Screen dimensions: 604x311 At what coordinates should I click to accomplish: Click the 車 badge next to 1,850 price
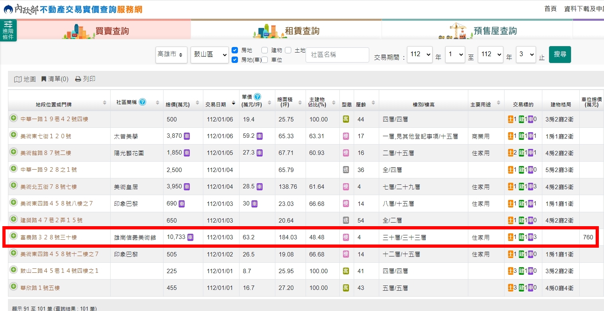coord(187,153)
